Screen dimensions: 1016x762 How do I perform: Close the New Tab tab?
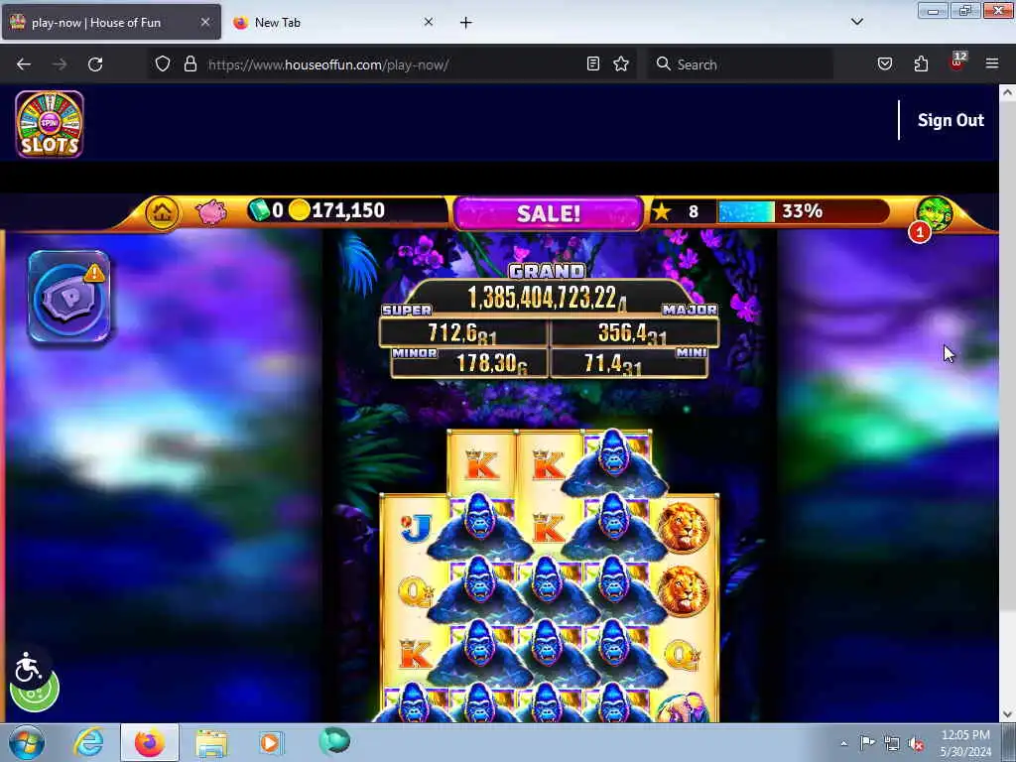click(x=429, y=22)
